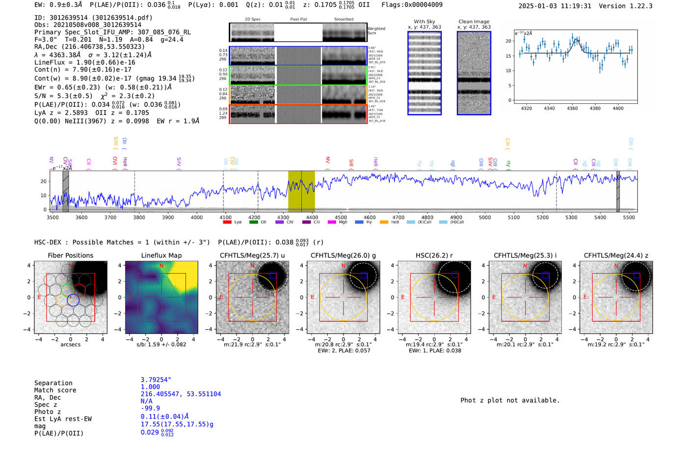Open the CFHTLS/Meg(26.0) g image
This screenshot has width=687, height=467.
click(x=343, y=297)
